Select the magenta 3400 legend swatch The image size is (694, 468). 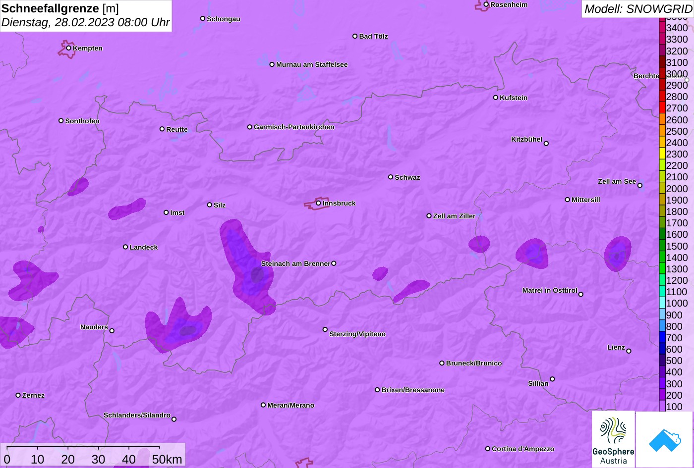tap(662, 28)
